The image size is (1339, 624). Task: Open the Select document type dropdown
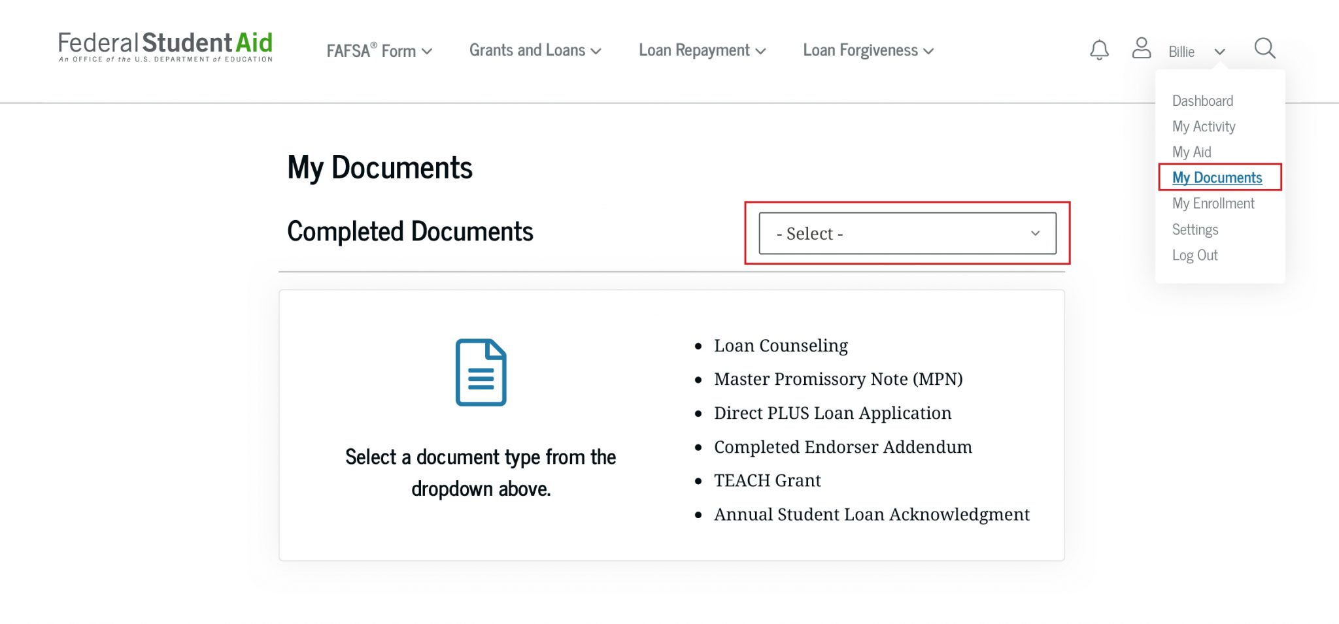coord(907,233)
